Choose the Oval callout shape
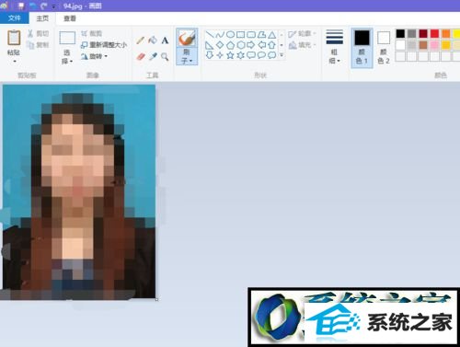The height and width of the screenshot is (347, 460). point(261,55)
